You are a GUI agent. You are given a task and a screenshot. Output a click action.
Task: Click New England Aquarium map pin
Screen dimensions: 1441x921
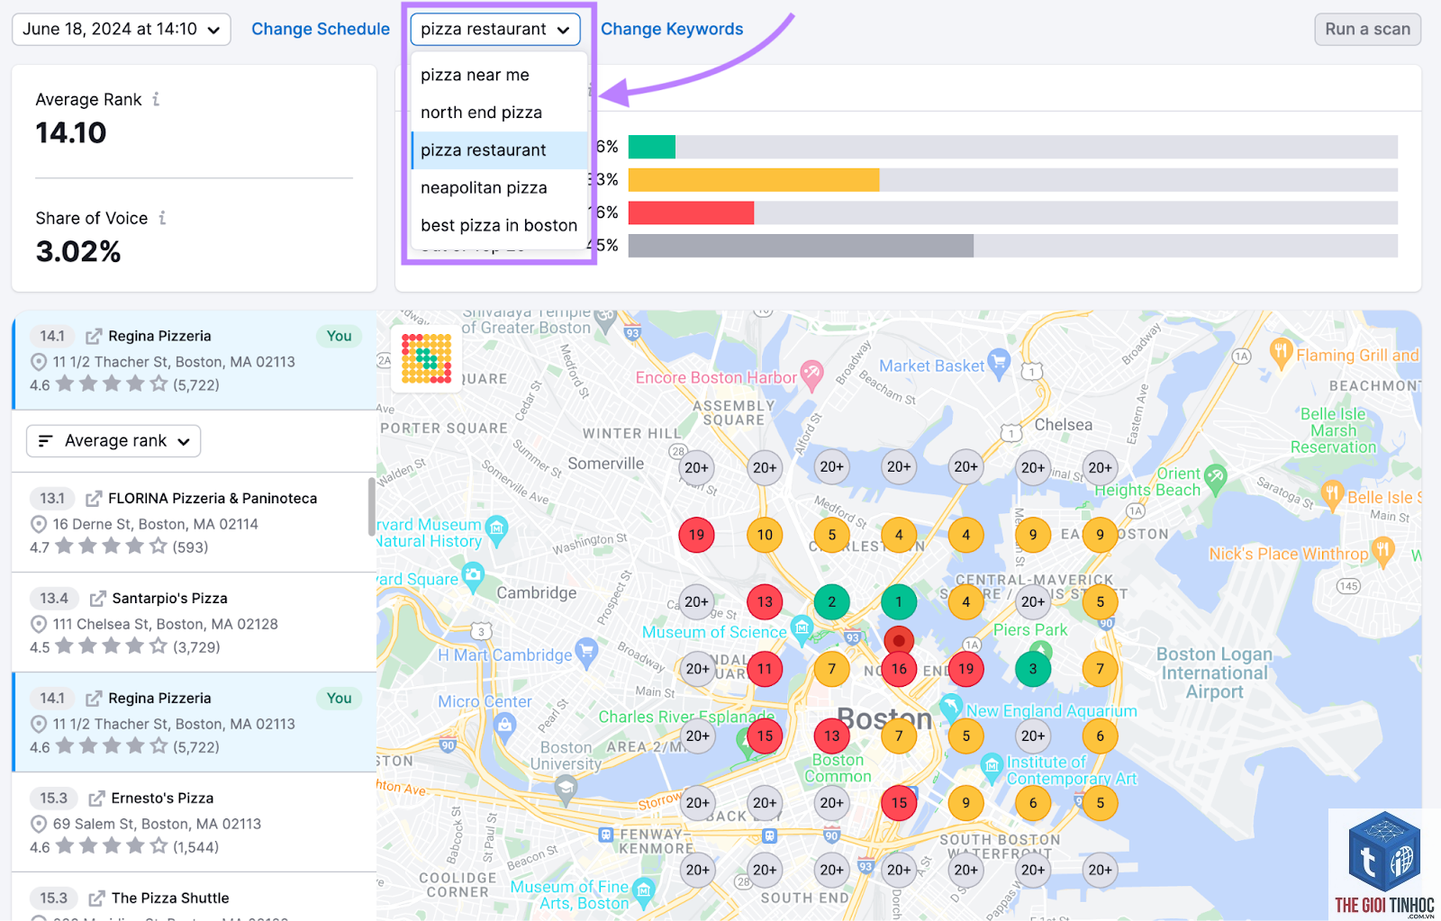[951, 707]
